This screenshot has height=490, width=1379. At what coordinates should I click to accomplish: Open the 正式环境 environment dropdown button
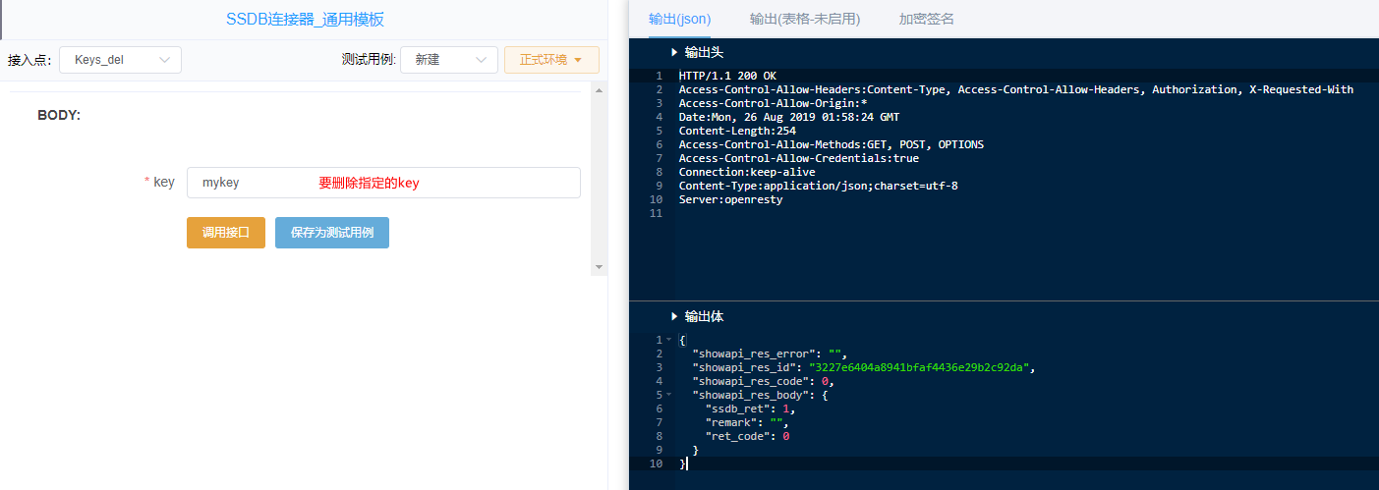(x=551, y=60)
